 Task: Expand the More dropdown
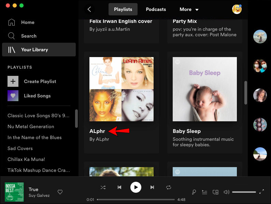click(x=189, y=9)
